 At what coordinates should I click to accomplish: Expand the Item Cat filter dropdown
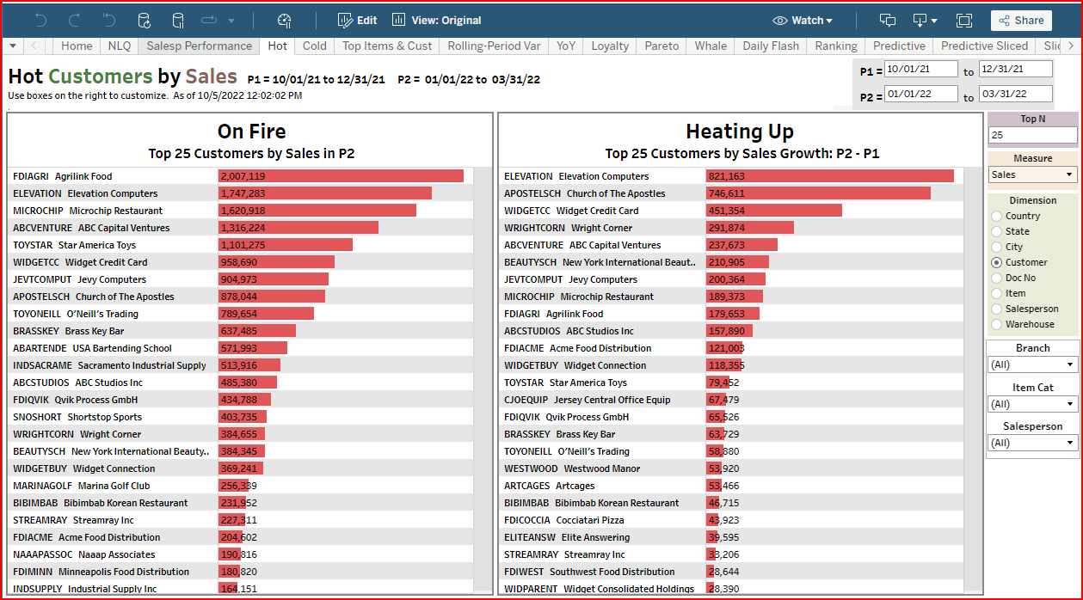1032,404
